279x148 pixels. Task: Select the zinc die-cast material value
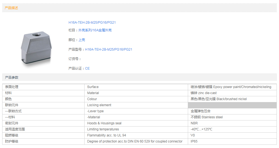203,93
